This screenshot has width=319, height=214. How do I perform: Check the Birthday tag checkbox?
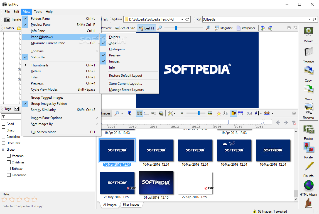(x=9, y=168)
